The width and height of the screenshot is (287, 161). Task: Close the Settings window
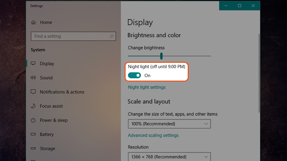click(253, 6)
